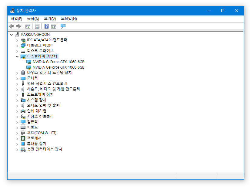The width and height of the screenshot is (251, 187).
Task: Select the 사운드, 비디오 및 게임 컨트롤러 item
Action: click(53, 89)
